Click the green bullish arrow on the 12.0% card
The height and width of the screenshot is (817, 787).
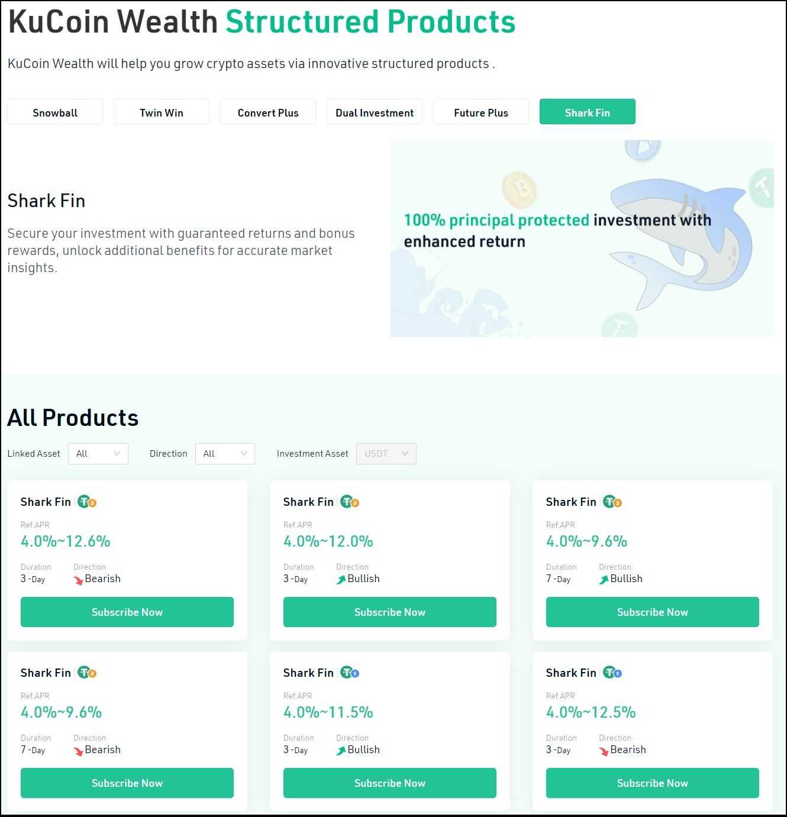coord(340,579)
